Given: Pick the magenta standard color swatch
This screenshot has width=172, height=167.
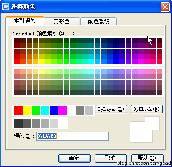Looking at the screenshot, I should pos(62,110).
